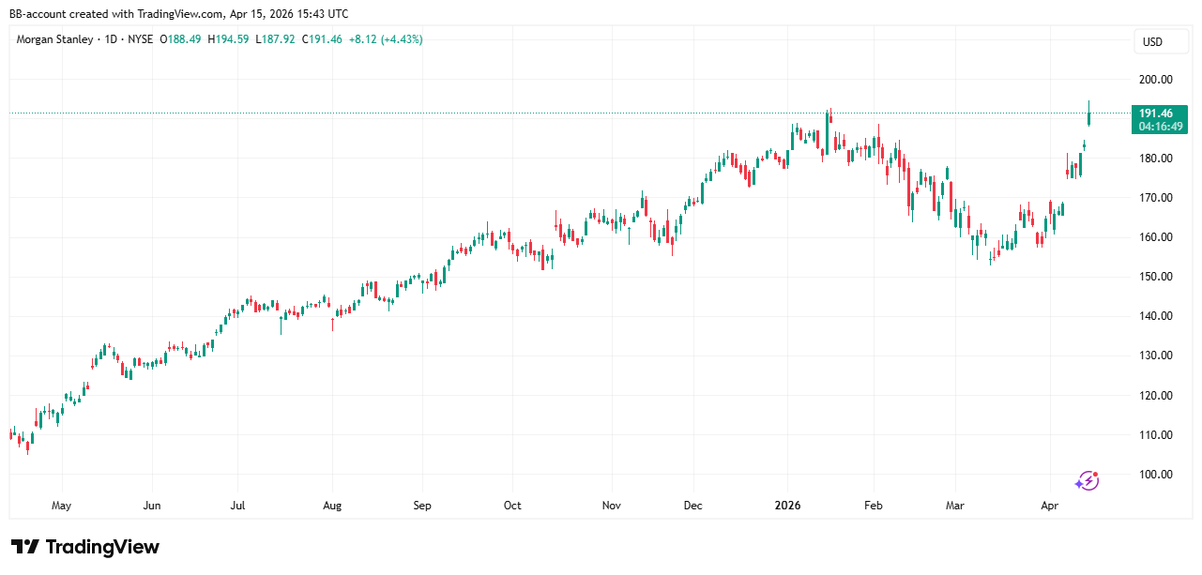Click the +8.12 (+4.43%) change value
This screenshot has height=575, width=1202.
[385, 39]
